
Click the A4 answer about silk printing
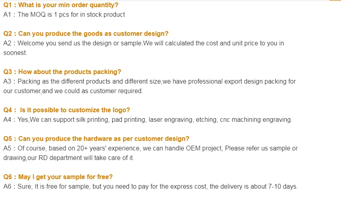148,119
